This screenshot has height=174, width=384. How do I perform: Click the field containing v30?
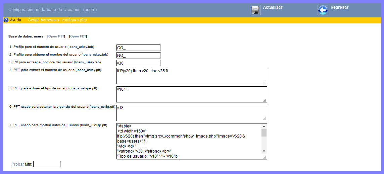138,63
